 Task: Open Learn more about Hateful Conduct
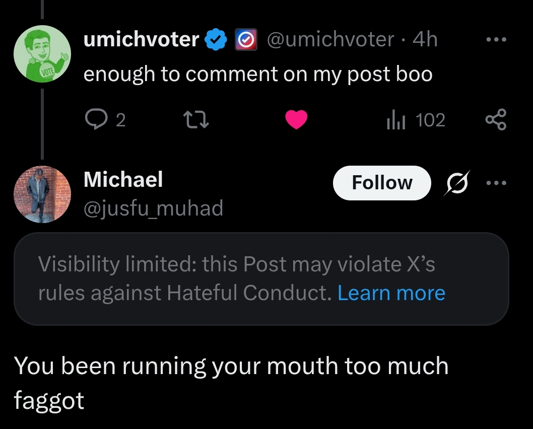point(391,293)
